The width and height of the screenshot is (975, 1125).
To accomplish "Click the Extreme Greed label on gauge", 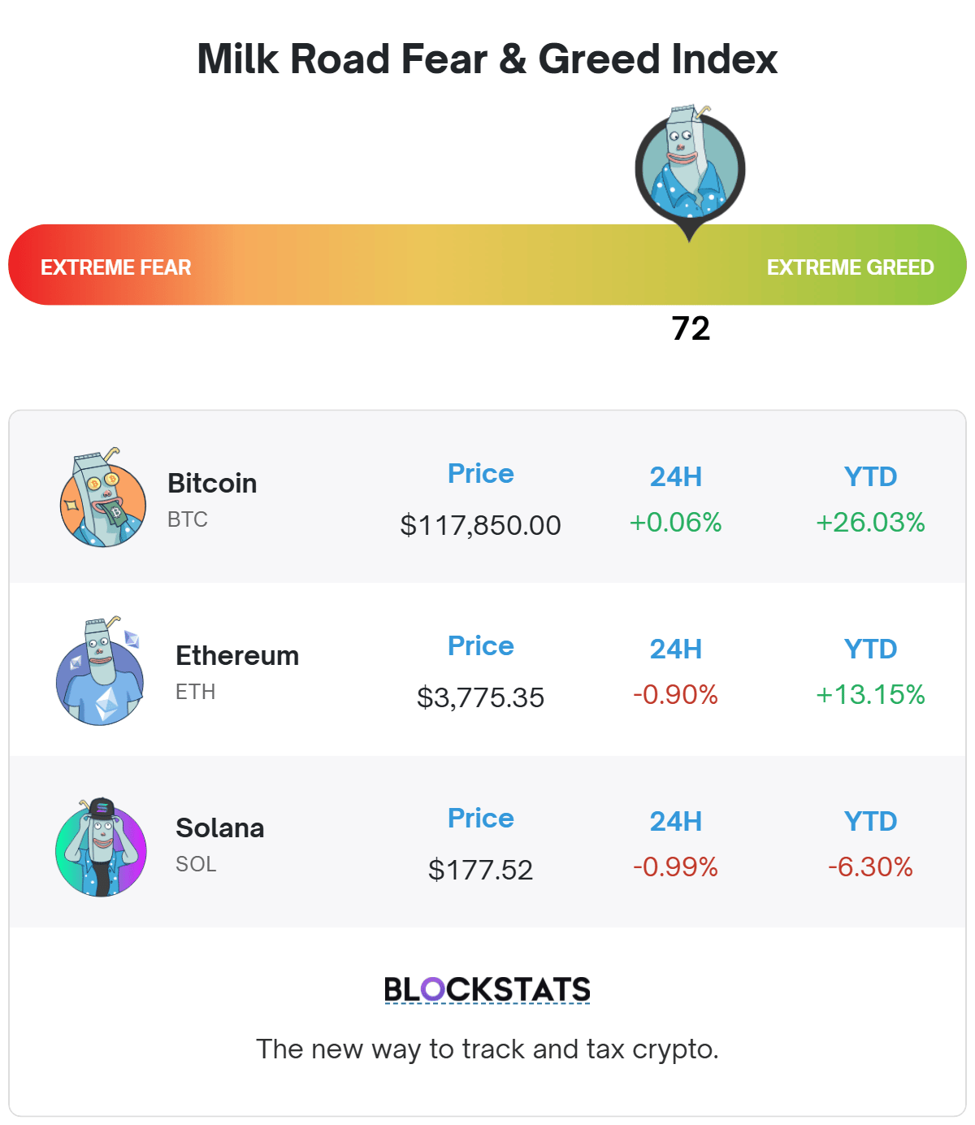I will coord(850,267).
